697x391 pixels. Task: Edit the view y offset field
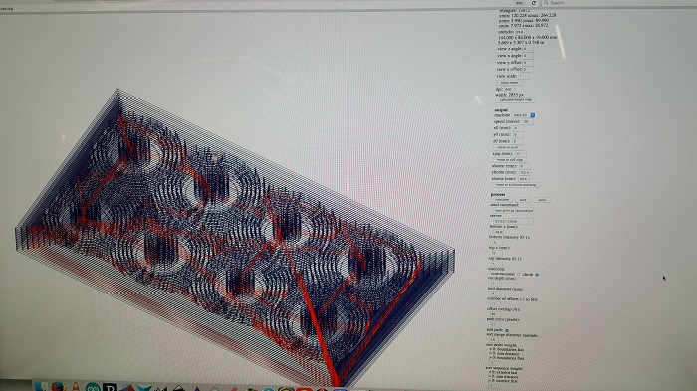click(528, 63)
